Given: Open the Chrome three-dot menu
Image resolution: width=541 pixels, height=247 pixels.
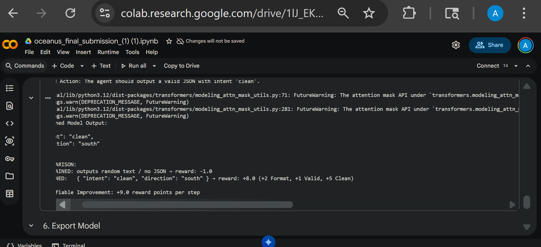Looking at the screenshot, I should point(524,13).
